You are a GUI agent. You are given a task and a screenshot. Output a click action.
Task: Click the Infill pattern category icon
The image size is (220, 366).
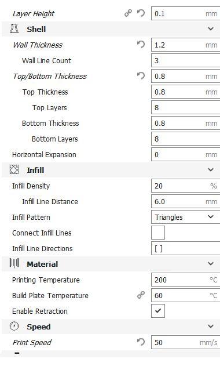click(14, 170)
